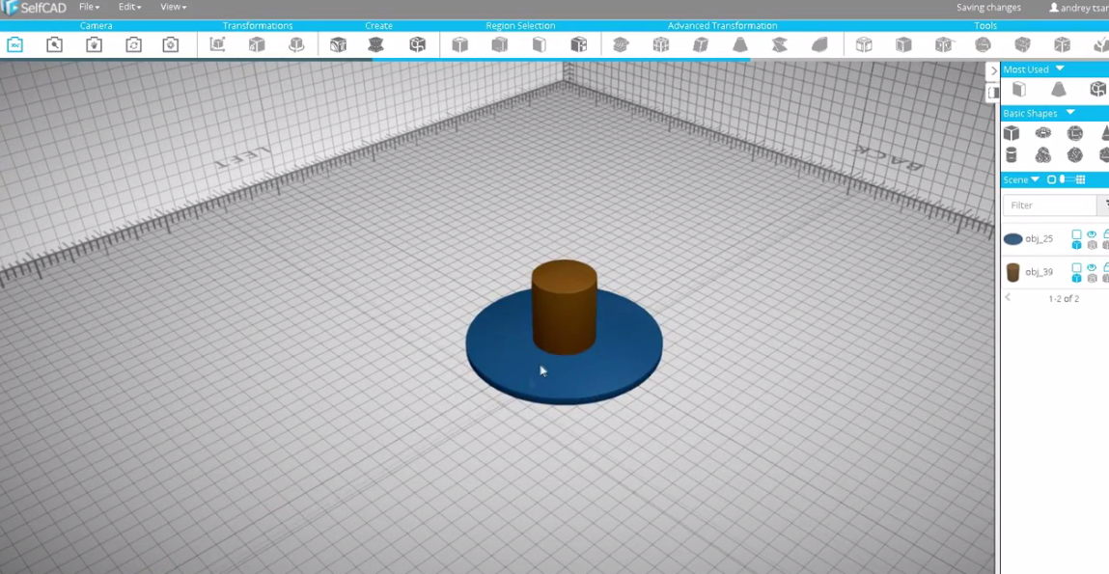Select the Rotate transformation tool
1109x574 pixels.
[x=296, y=45]
